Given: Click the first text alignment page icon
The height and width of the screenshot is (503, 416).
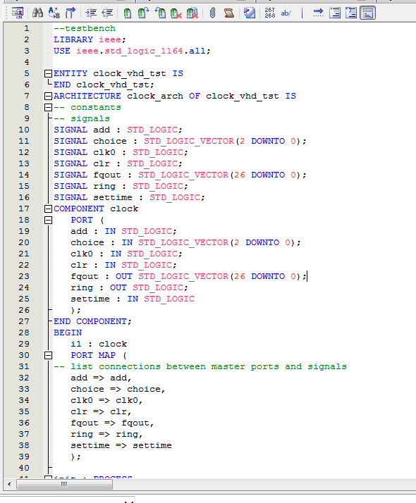Looking at the screenshot, I should (x=335, y=13).
